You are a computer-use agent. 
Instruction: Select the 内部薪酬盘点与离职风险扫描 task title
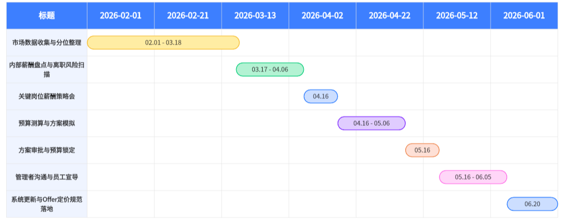(47, 70)
